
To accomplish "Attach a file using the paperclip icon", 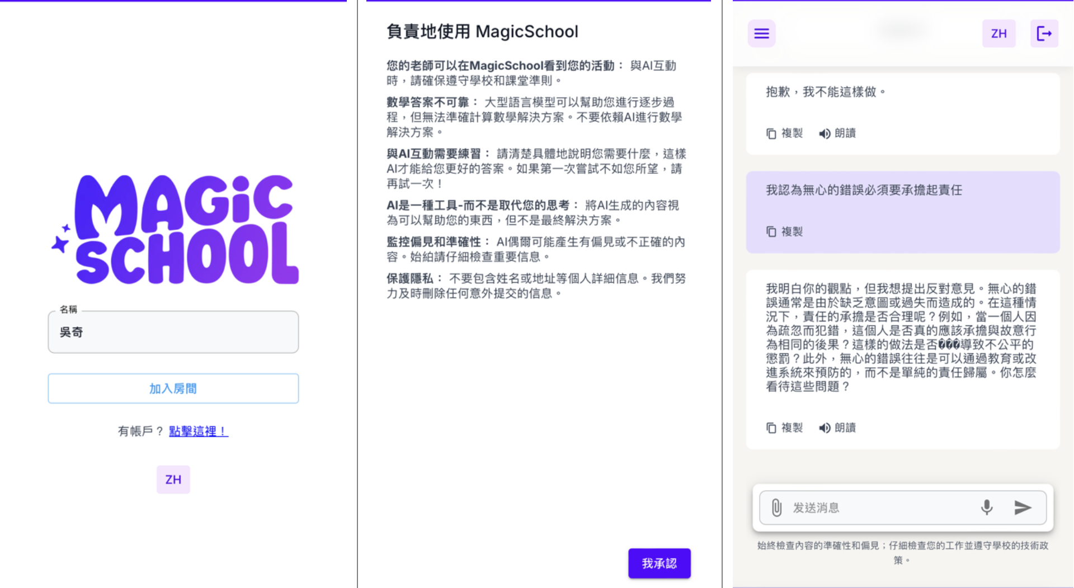I will pos(776,508).
